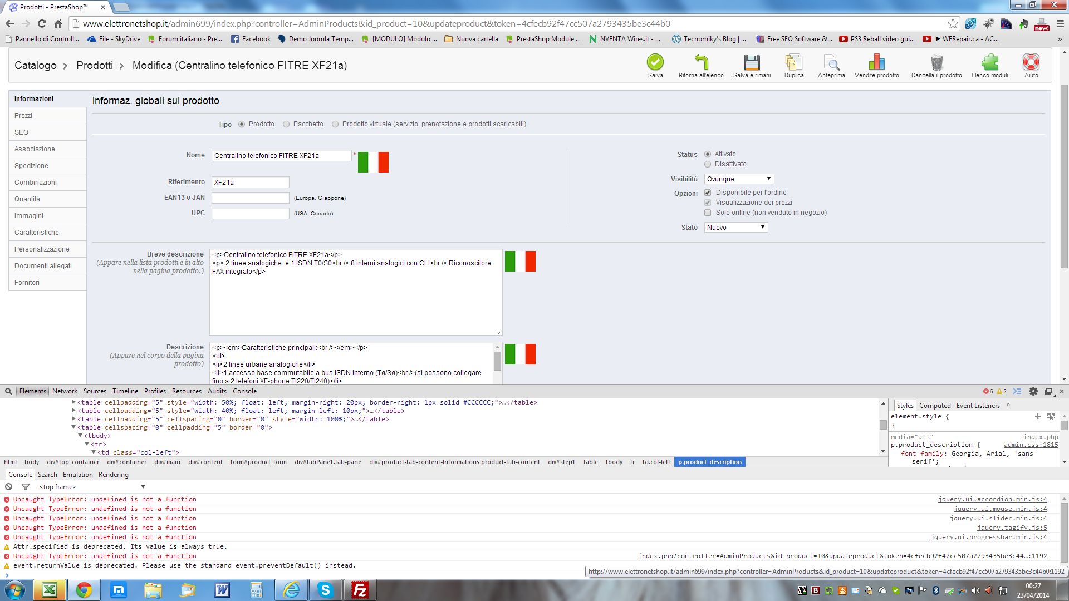The image size is (1069, 601).
Task: Open the Anteprima preview icon
Action: (x=831, y=62)
